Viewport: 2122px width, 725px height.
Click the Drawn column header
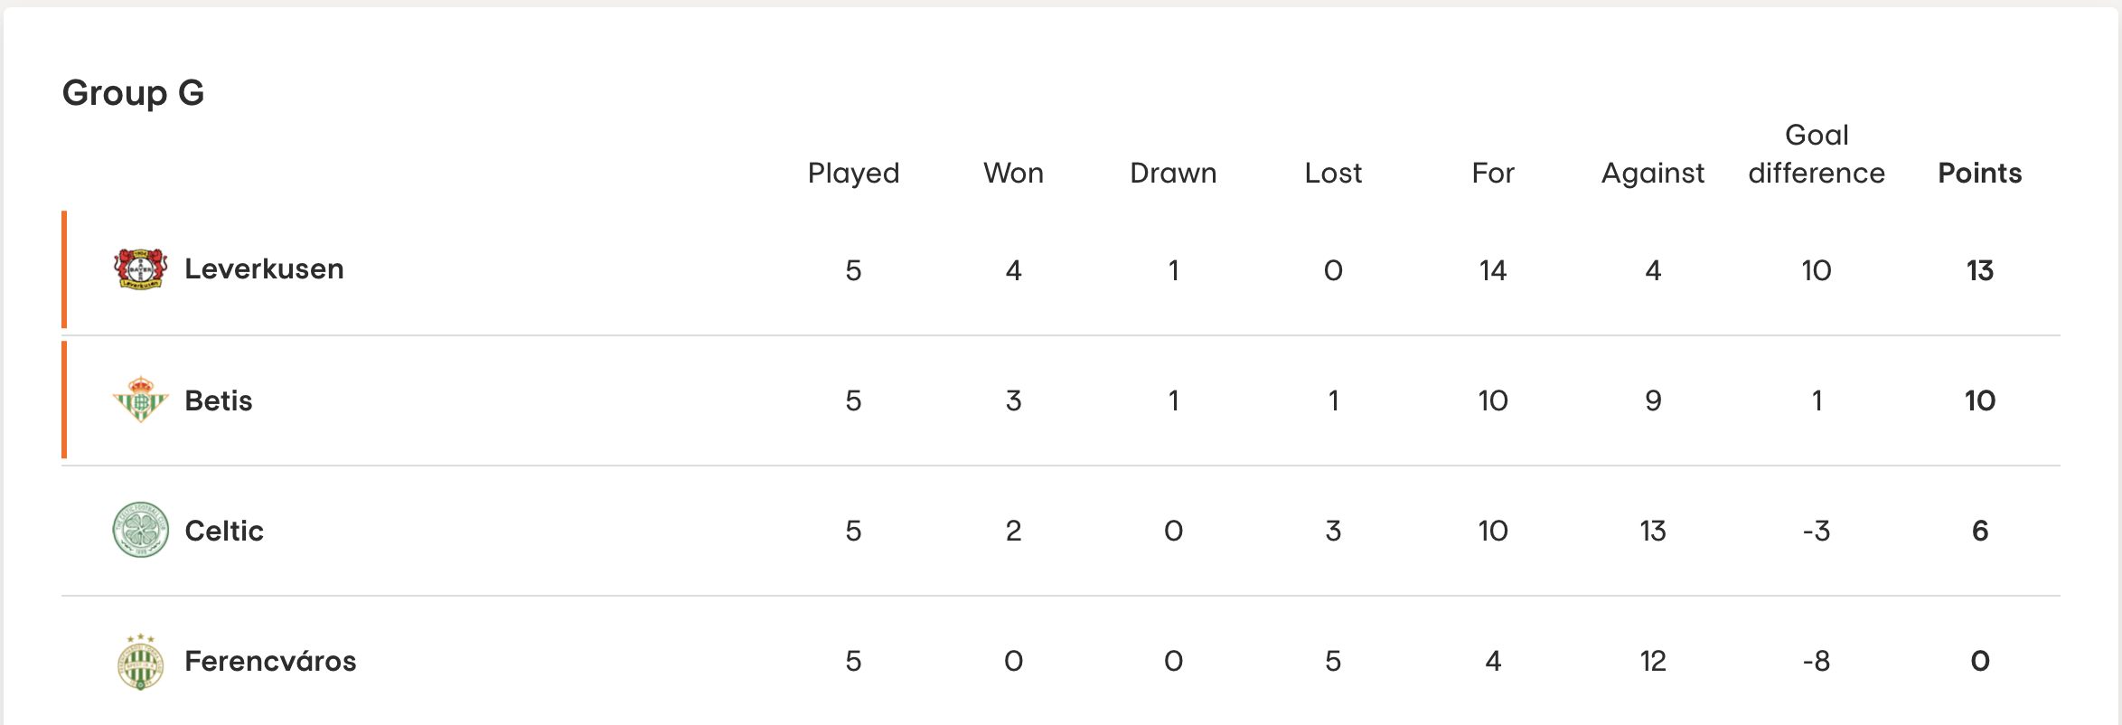1173,173
